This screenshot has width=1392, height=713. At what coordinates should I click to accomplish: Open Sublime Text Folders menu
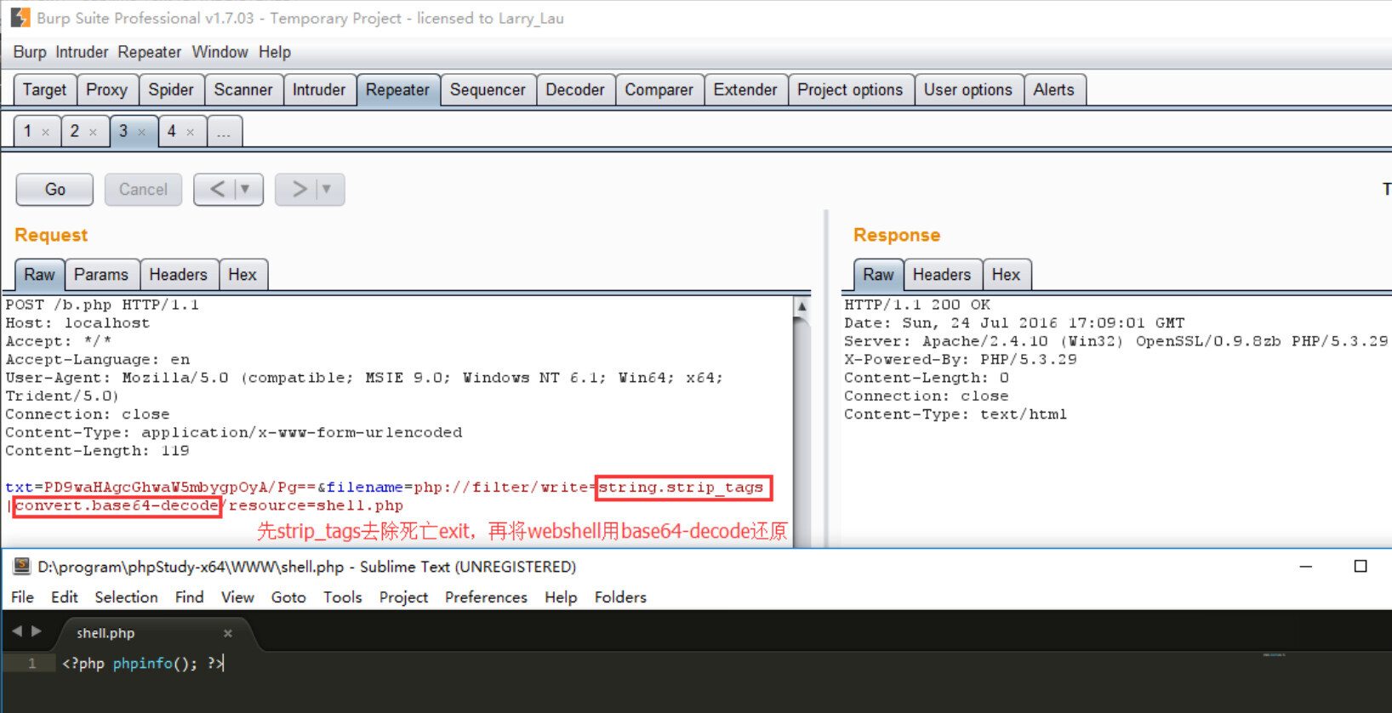(620, 597)
